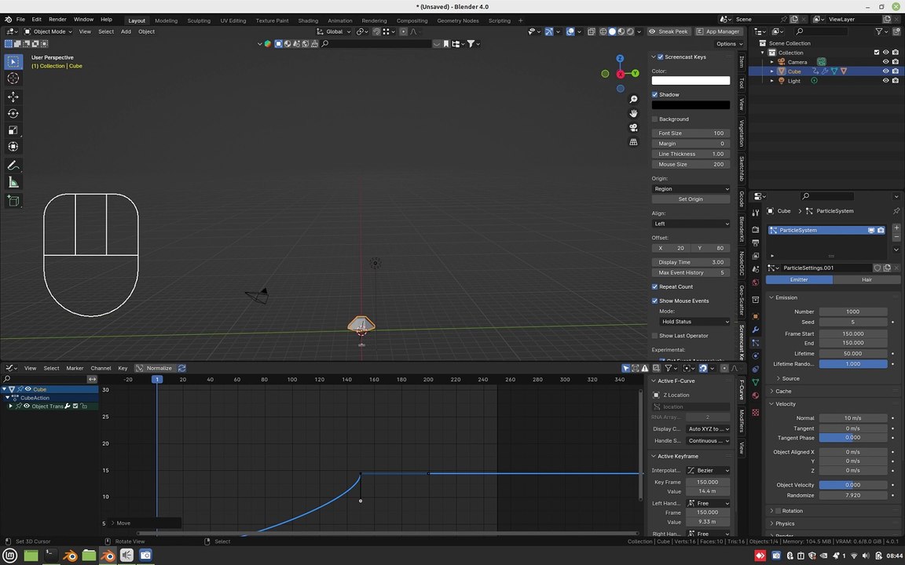Viewport: 905px width, 565px height.
Task: Select the Select Box tool
Action: click(x=13, y=62)
